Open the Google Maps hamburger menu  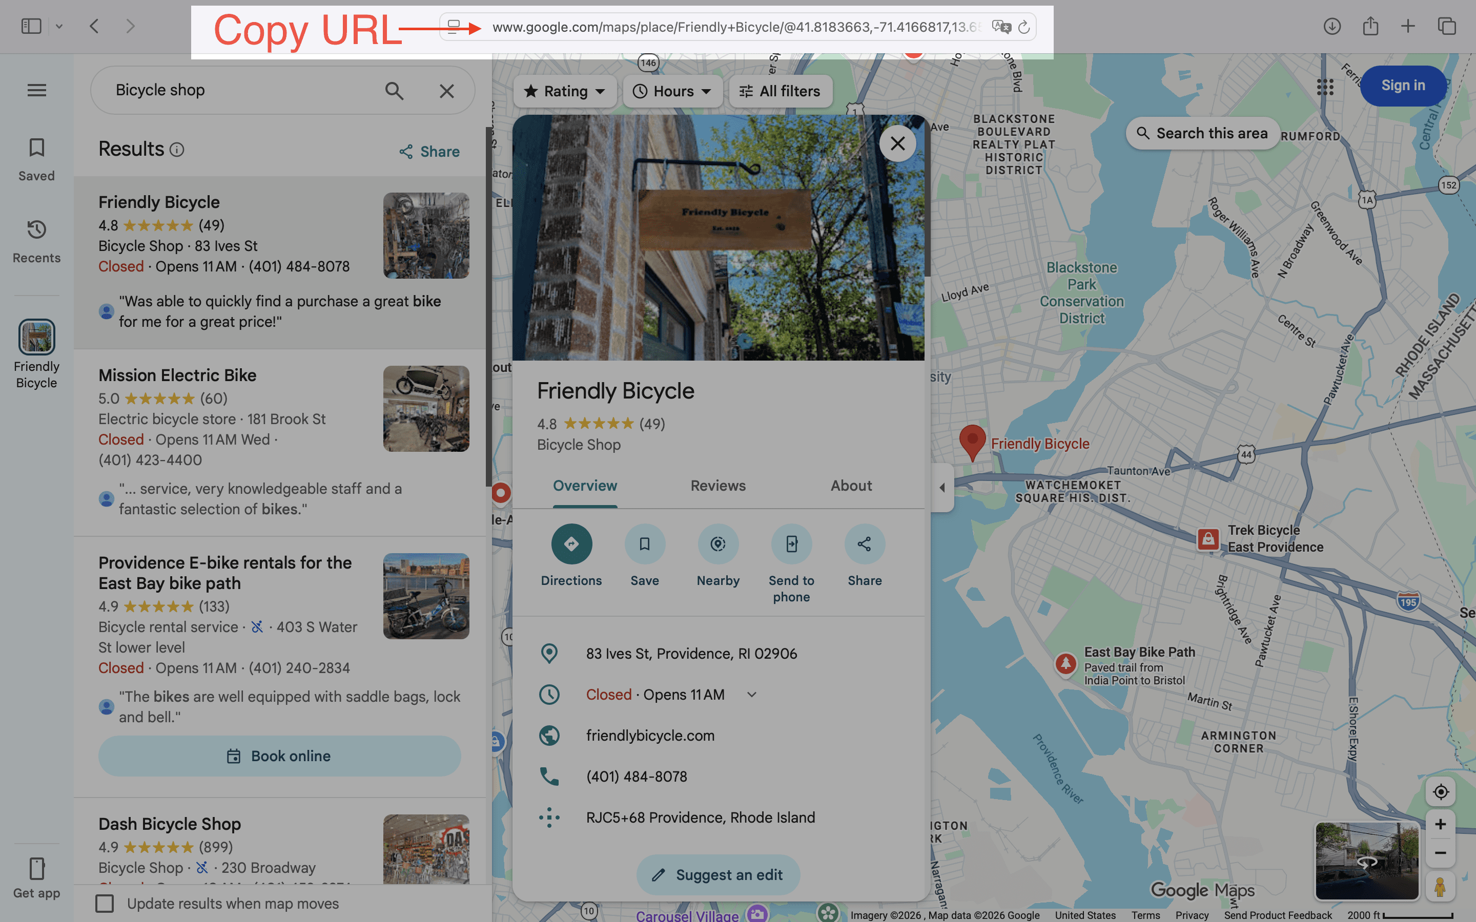pos(36,90)
